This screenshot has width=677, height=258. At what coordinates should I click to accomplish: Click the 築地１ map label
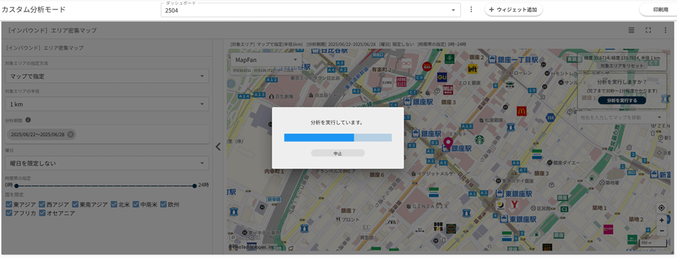pyautogui.click(x=599, y=208)
